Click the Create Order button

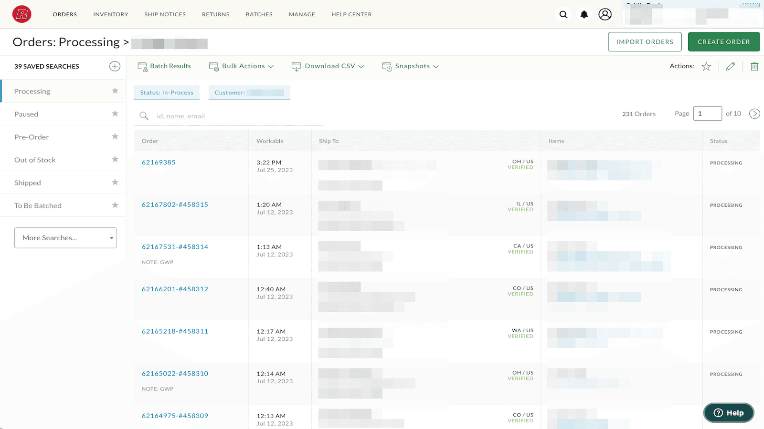(x=724, y=42)
